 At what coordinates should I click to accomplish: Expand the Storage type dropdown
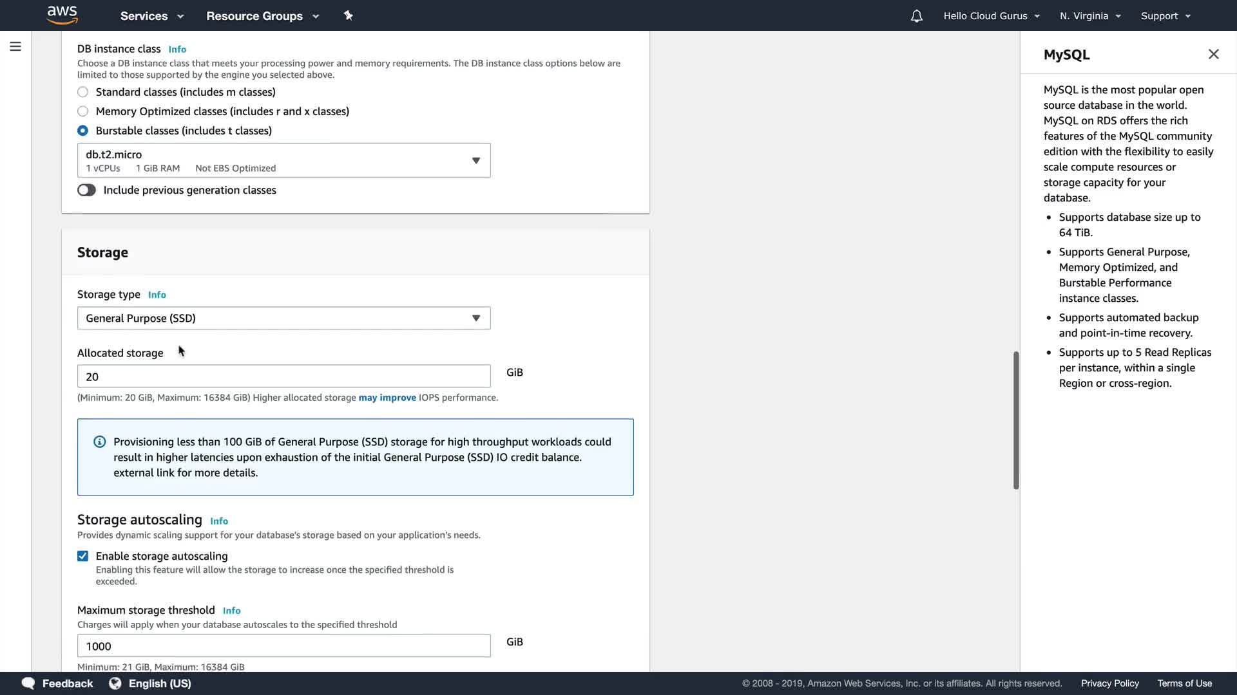pyautogui.click(x=283, y=319)
